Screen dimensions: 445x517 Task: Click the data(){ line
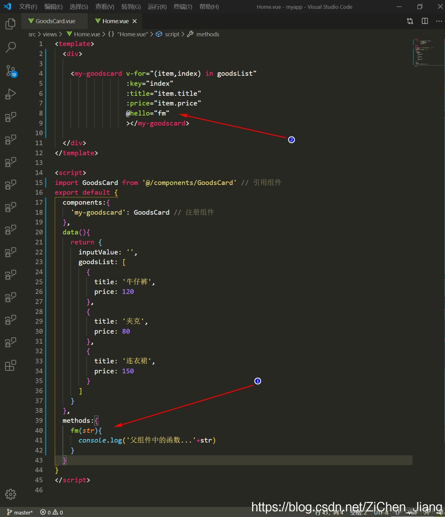pyautogui.click(x=76, y=232)
